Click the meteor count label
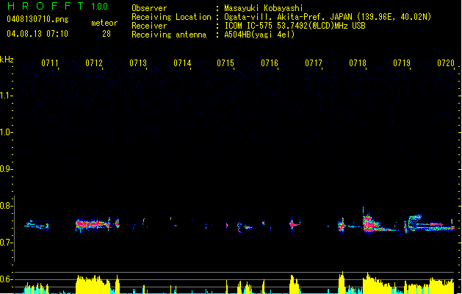The image size is (462, 294). [x=104, y=23]
